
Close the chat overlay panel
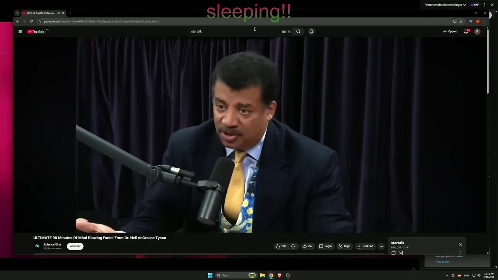pos(492,5)
